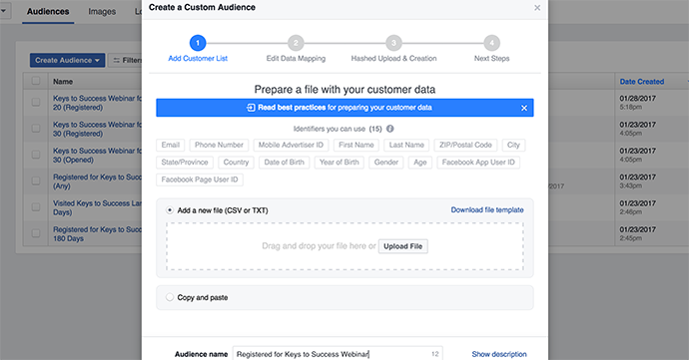Viewport: 689px width, 360px height.
Task: Click the 01/23/2017 3:43pm date cell
Action: (638, 181)
